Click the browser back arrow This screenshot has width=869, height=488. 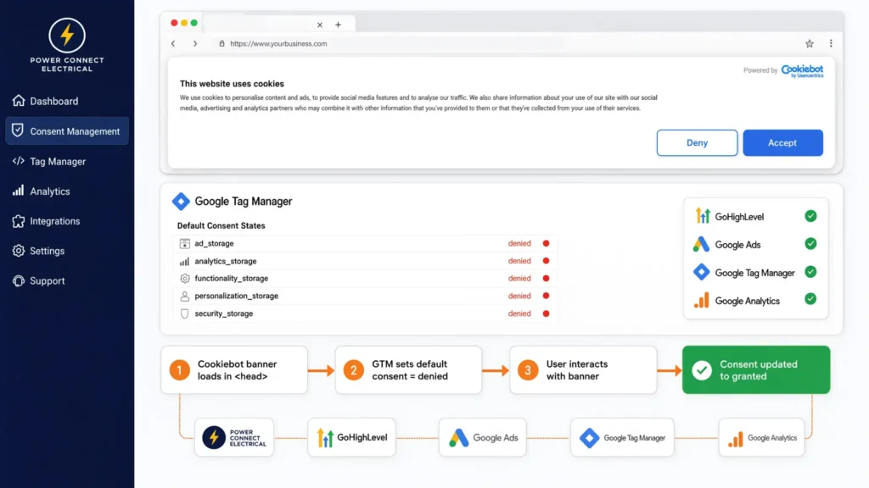(x=173, y=43)
